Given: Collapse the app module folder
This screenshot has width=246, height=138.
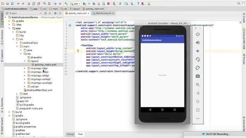Looking at the screenshot, I should tap(9, 28).
